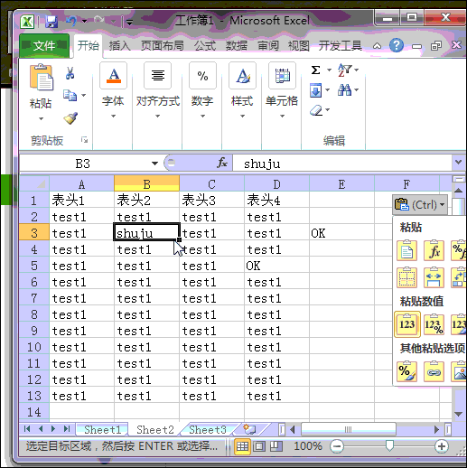This screenshot has height=468, width=467.
Task: Go to last sheet navigation arrow
Action: tap(67, 429)
